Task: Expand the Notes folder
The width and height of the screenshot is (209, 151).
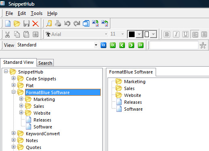Action: (x=13, y=140)
